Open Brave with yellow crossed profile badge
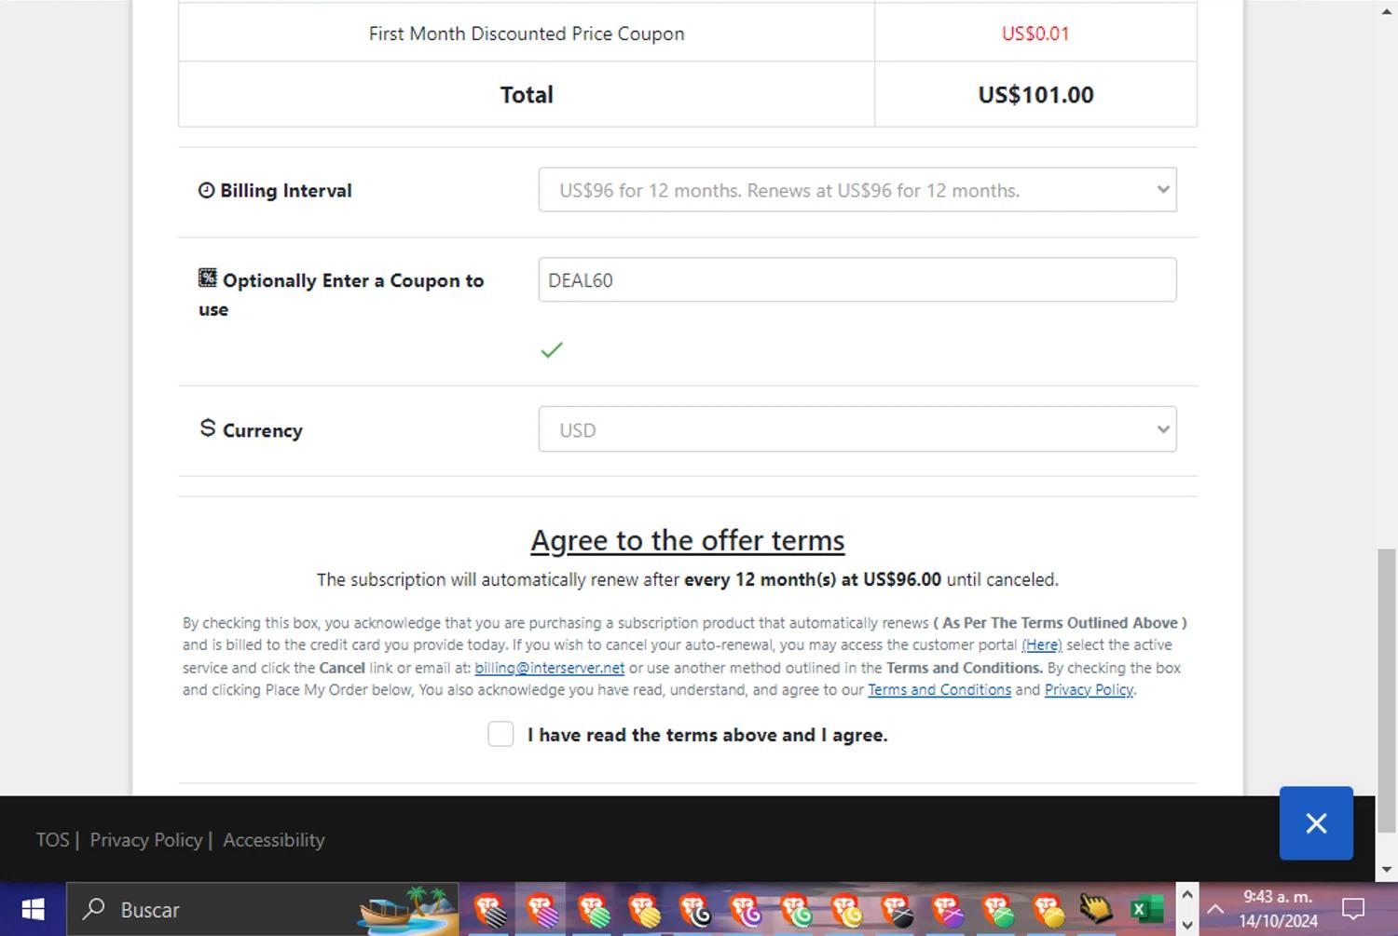The width and height of the screenshot is (1398, 936). tap(1048, 910)
